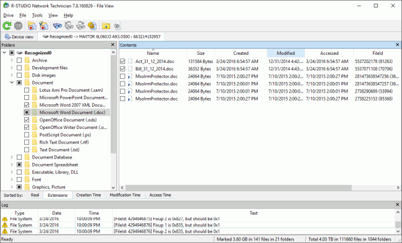Check the Rich Text Document (.rtf) checkbox
Image resolution: width=402 pixels, height=243 pixels.
coord(27,142)
